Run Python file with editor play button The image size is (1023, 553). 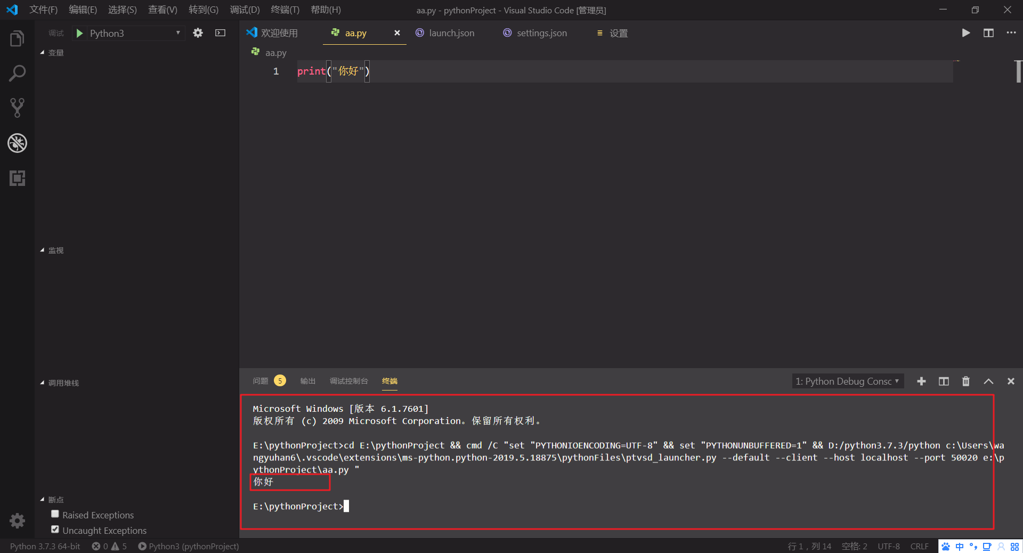[965, 33]
